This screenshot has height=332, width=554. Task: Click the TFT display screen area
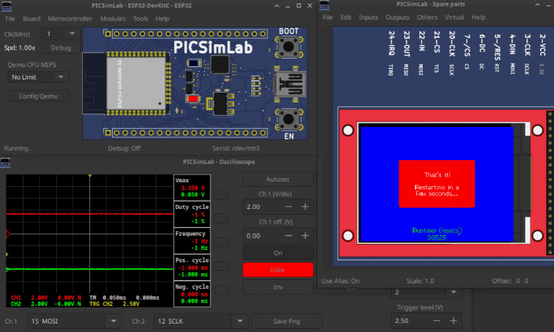coord(436,184)
